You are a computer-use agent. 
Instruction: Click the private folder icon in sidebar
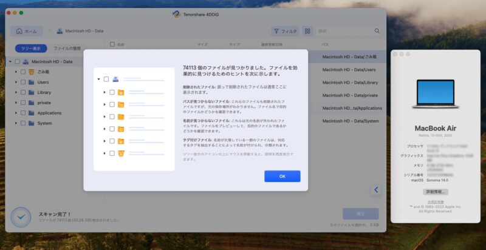point(32,103)
